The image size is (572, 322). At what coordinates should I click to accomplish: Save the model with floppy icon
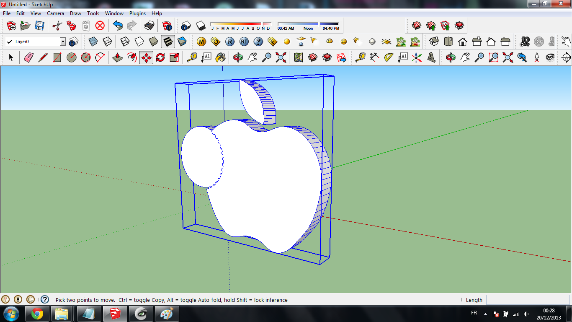click(39, 26)
